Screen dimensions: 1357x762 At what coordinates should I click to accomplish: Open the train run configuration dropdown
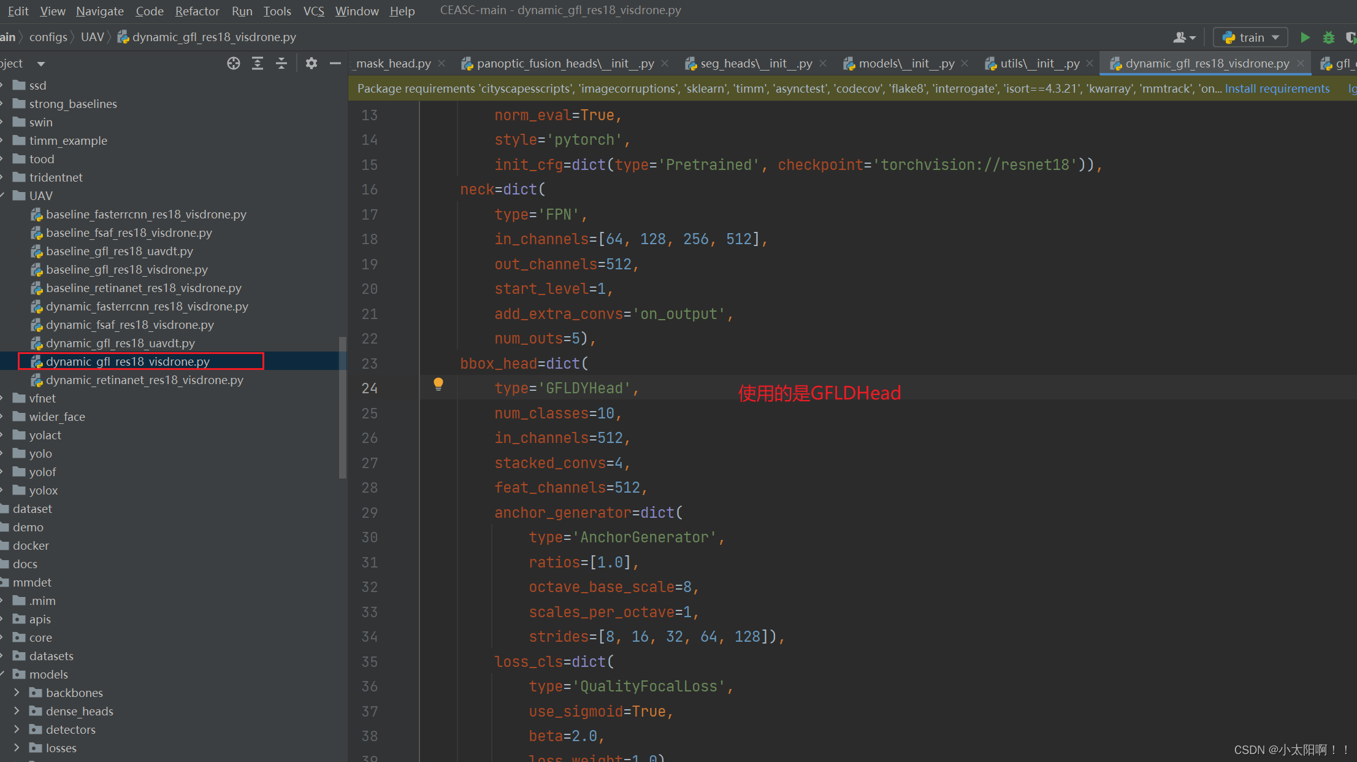click(1251, 37)
